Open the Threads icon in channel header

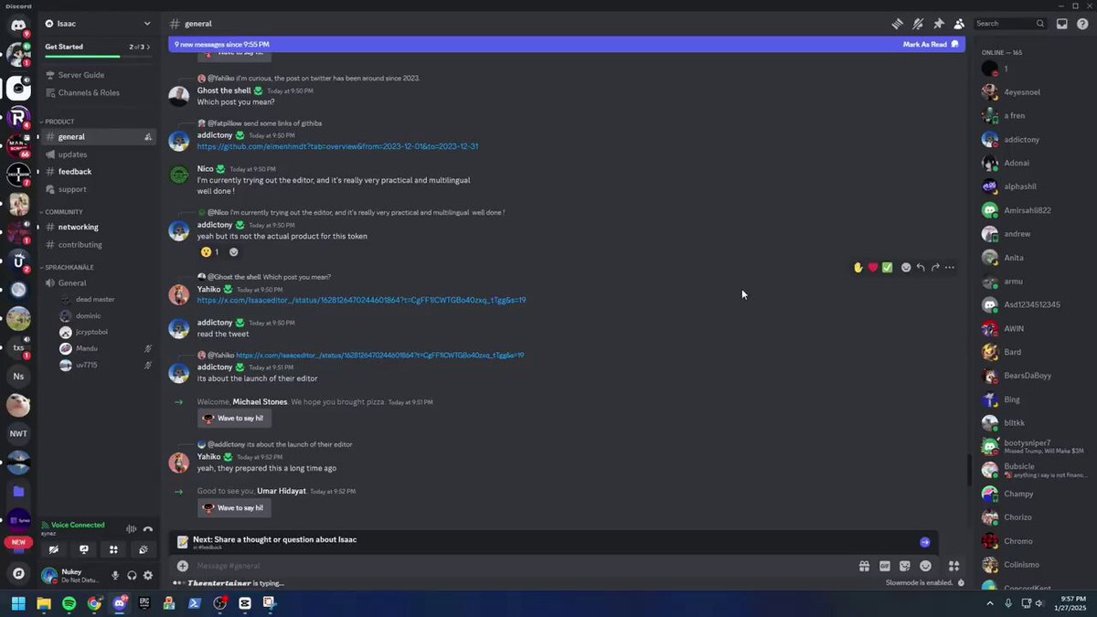[898, 24]
